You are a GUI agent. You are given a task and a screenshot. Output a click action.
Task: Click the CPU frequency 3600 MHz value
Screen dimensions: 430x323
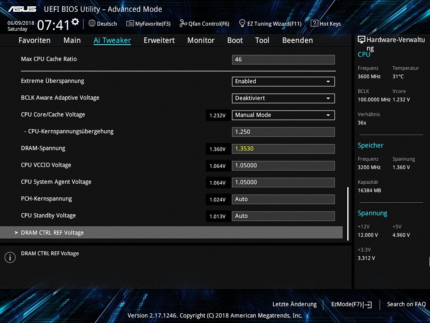pyautogui.click(x=369, y=77)
